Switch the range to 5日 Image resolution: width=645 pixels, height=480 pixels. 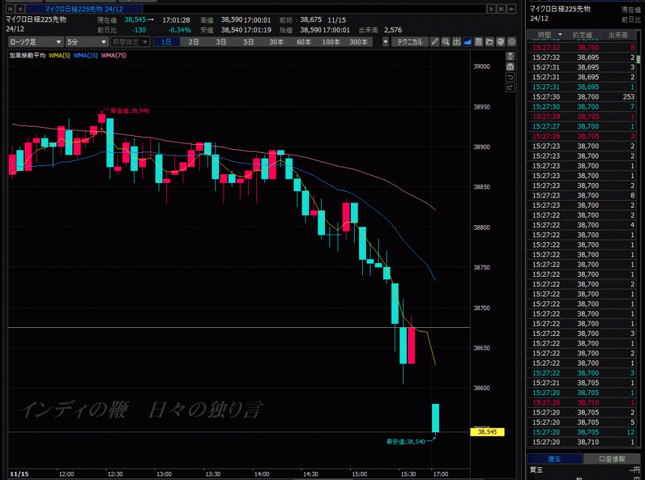click(x=249, y=42)
